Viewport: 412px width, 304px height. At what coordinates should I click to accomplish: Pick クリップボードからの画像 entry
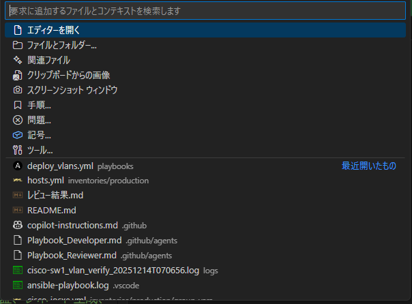coord(68,76)
